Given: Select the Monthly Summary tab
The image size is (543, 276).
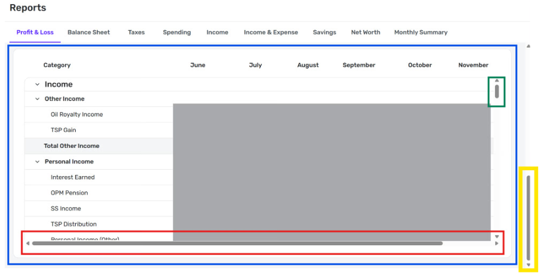Looking at the screenshot, I should [x=421, y=32].
